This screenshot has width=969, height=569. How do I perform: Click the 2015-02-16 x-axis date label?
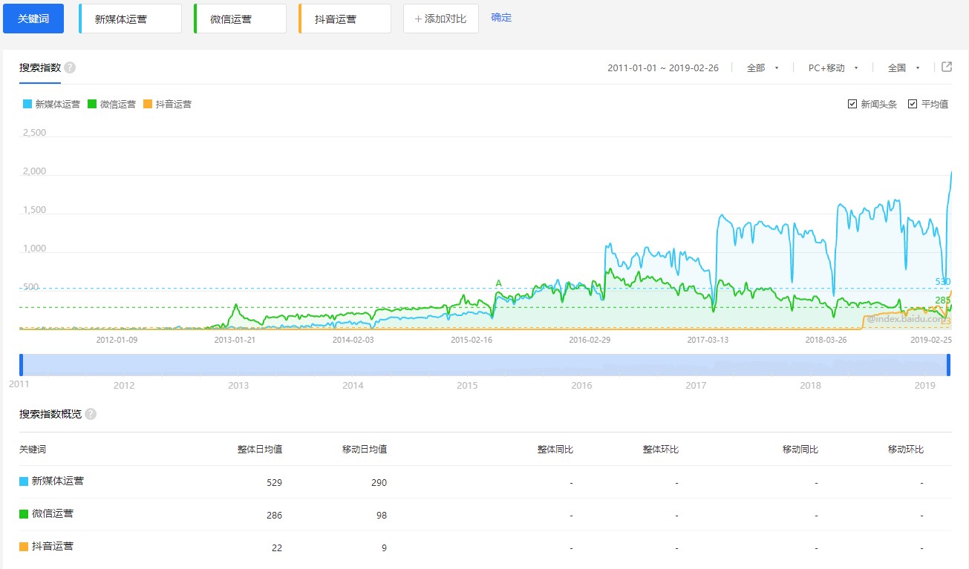[472, 340]
